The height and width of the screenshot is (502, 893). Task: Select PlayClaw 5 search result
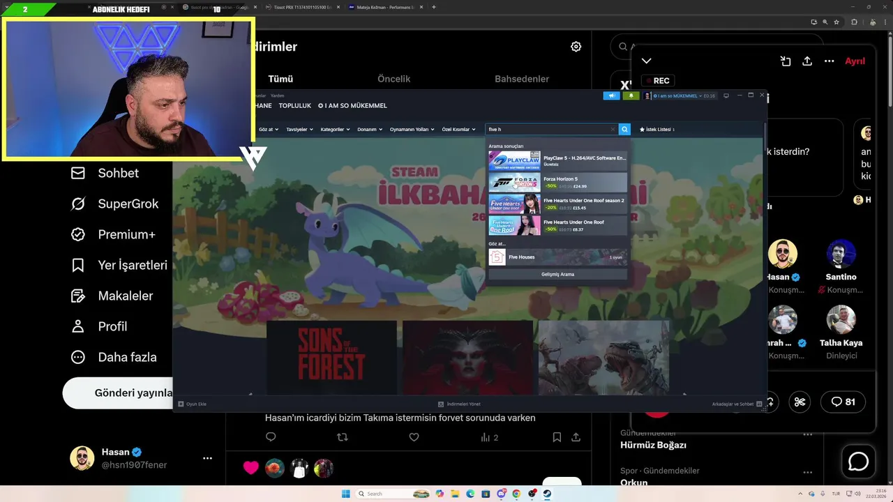coord(557,161)
